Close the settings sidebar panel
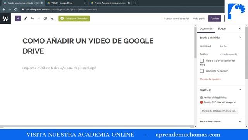The width and height of the screenshot is (248, 140). (240, 28)
